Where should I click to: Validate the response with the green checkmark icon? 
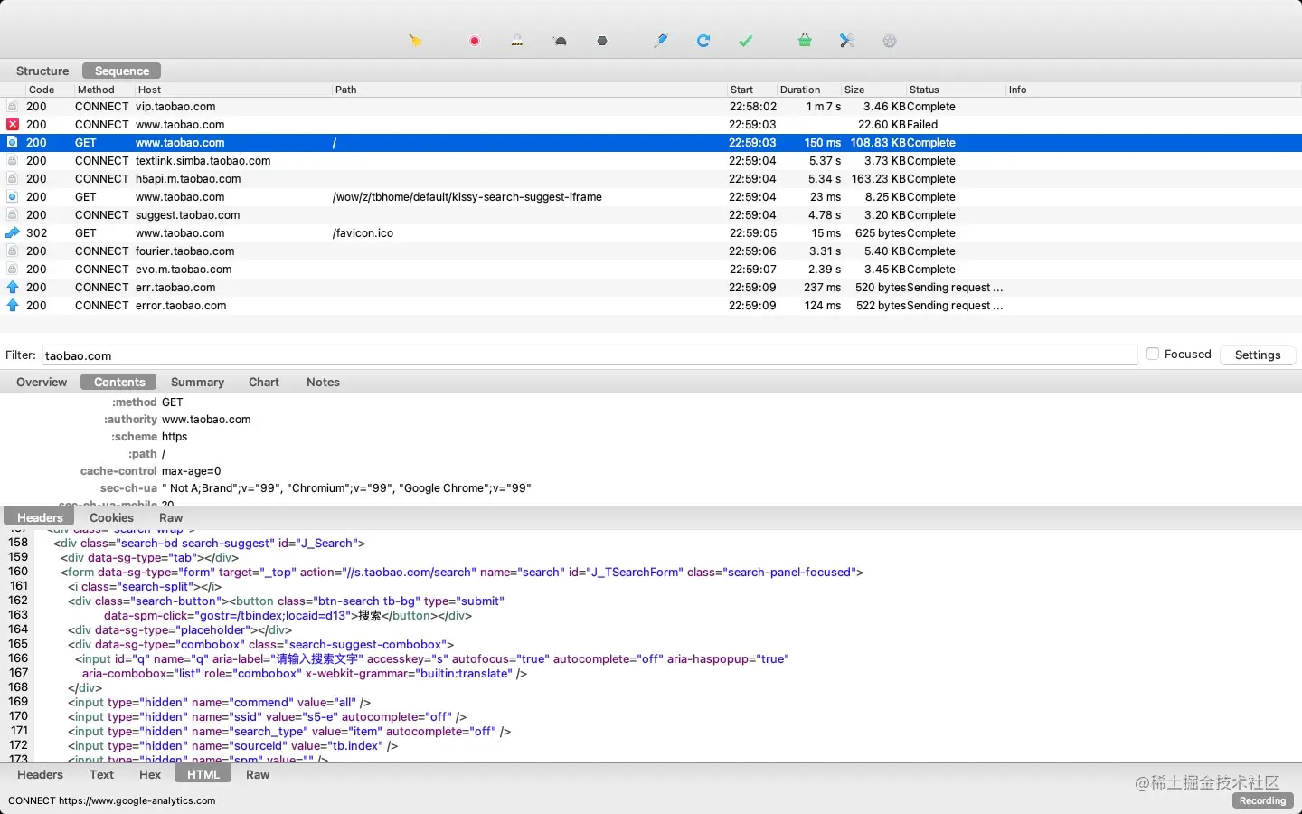tap(746, 41)
